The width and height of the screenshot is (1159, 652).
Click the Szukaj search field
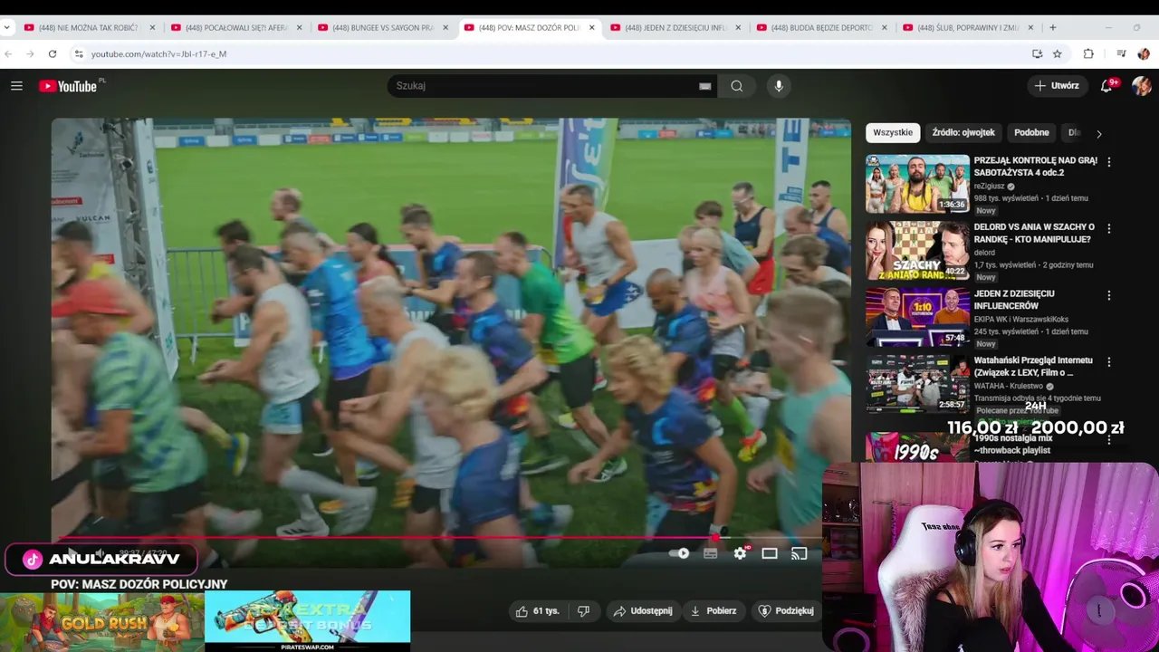click(543, 86)
